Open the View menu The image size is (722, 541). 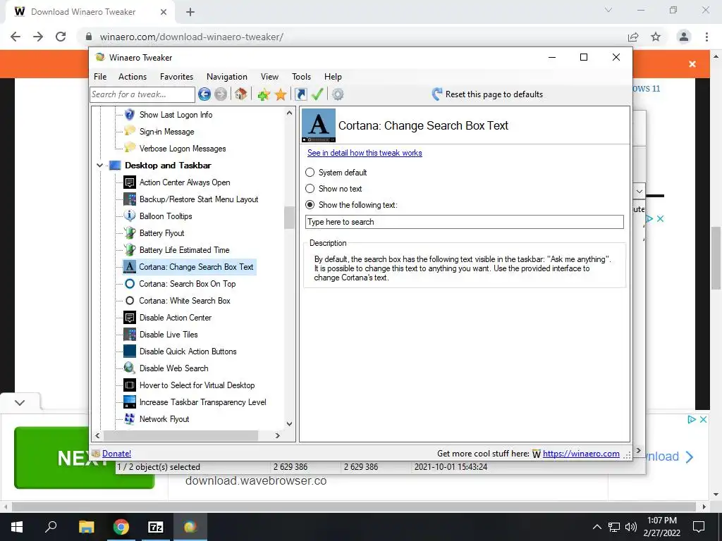click(269, 77)
